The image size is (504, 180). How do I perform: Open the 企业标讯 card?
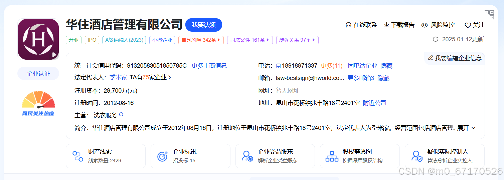point(190,156)
